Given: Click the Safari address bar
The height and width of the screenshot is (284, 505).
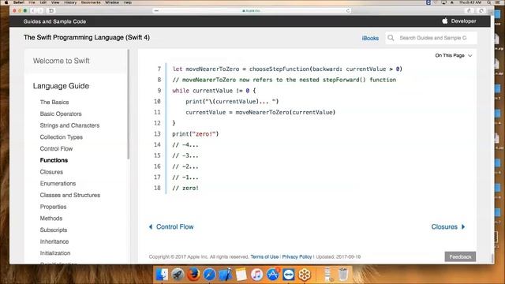Looking at the screenshot, I should pos(252,10).
